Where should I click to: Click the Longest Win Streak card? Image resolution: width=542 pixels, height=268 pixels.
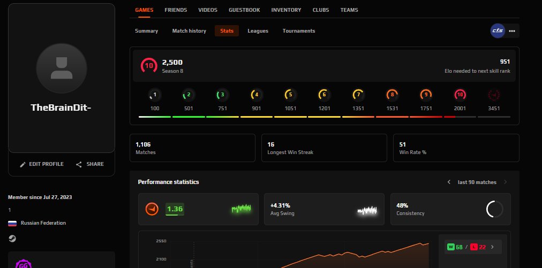324,148
